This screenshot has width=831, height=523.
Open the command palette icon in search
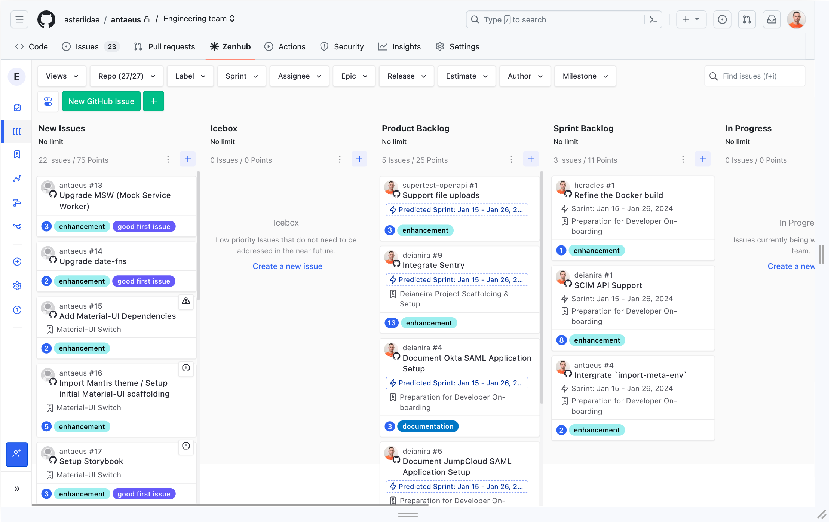(x=653, y=19)
